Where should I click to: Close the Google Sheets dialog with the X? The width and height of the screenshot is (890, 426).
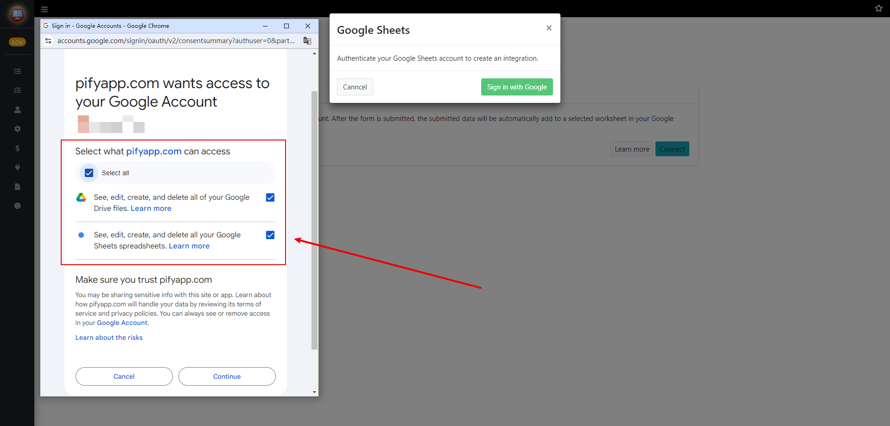549,28
